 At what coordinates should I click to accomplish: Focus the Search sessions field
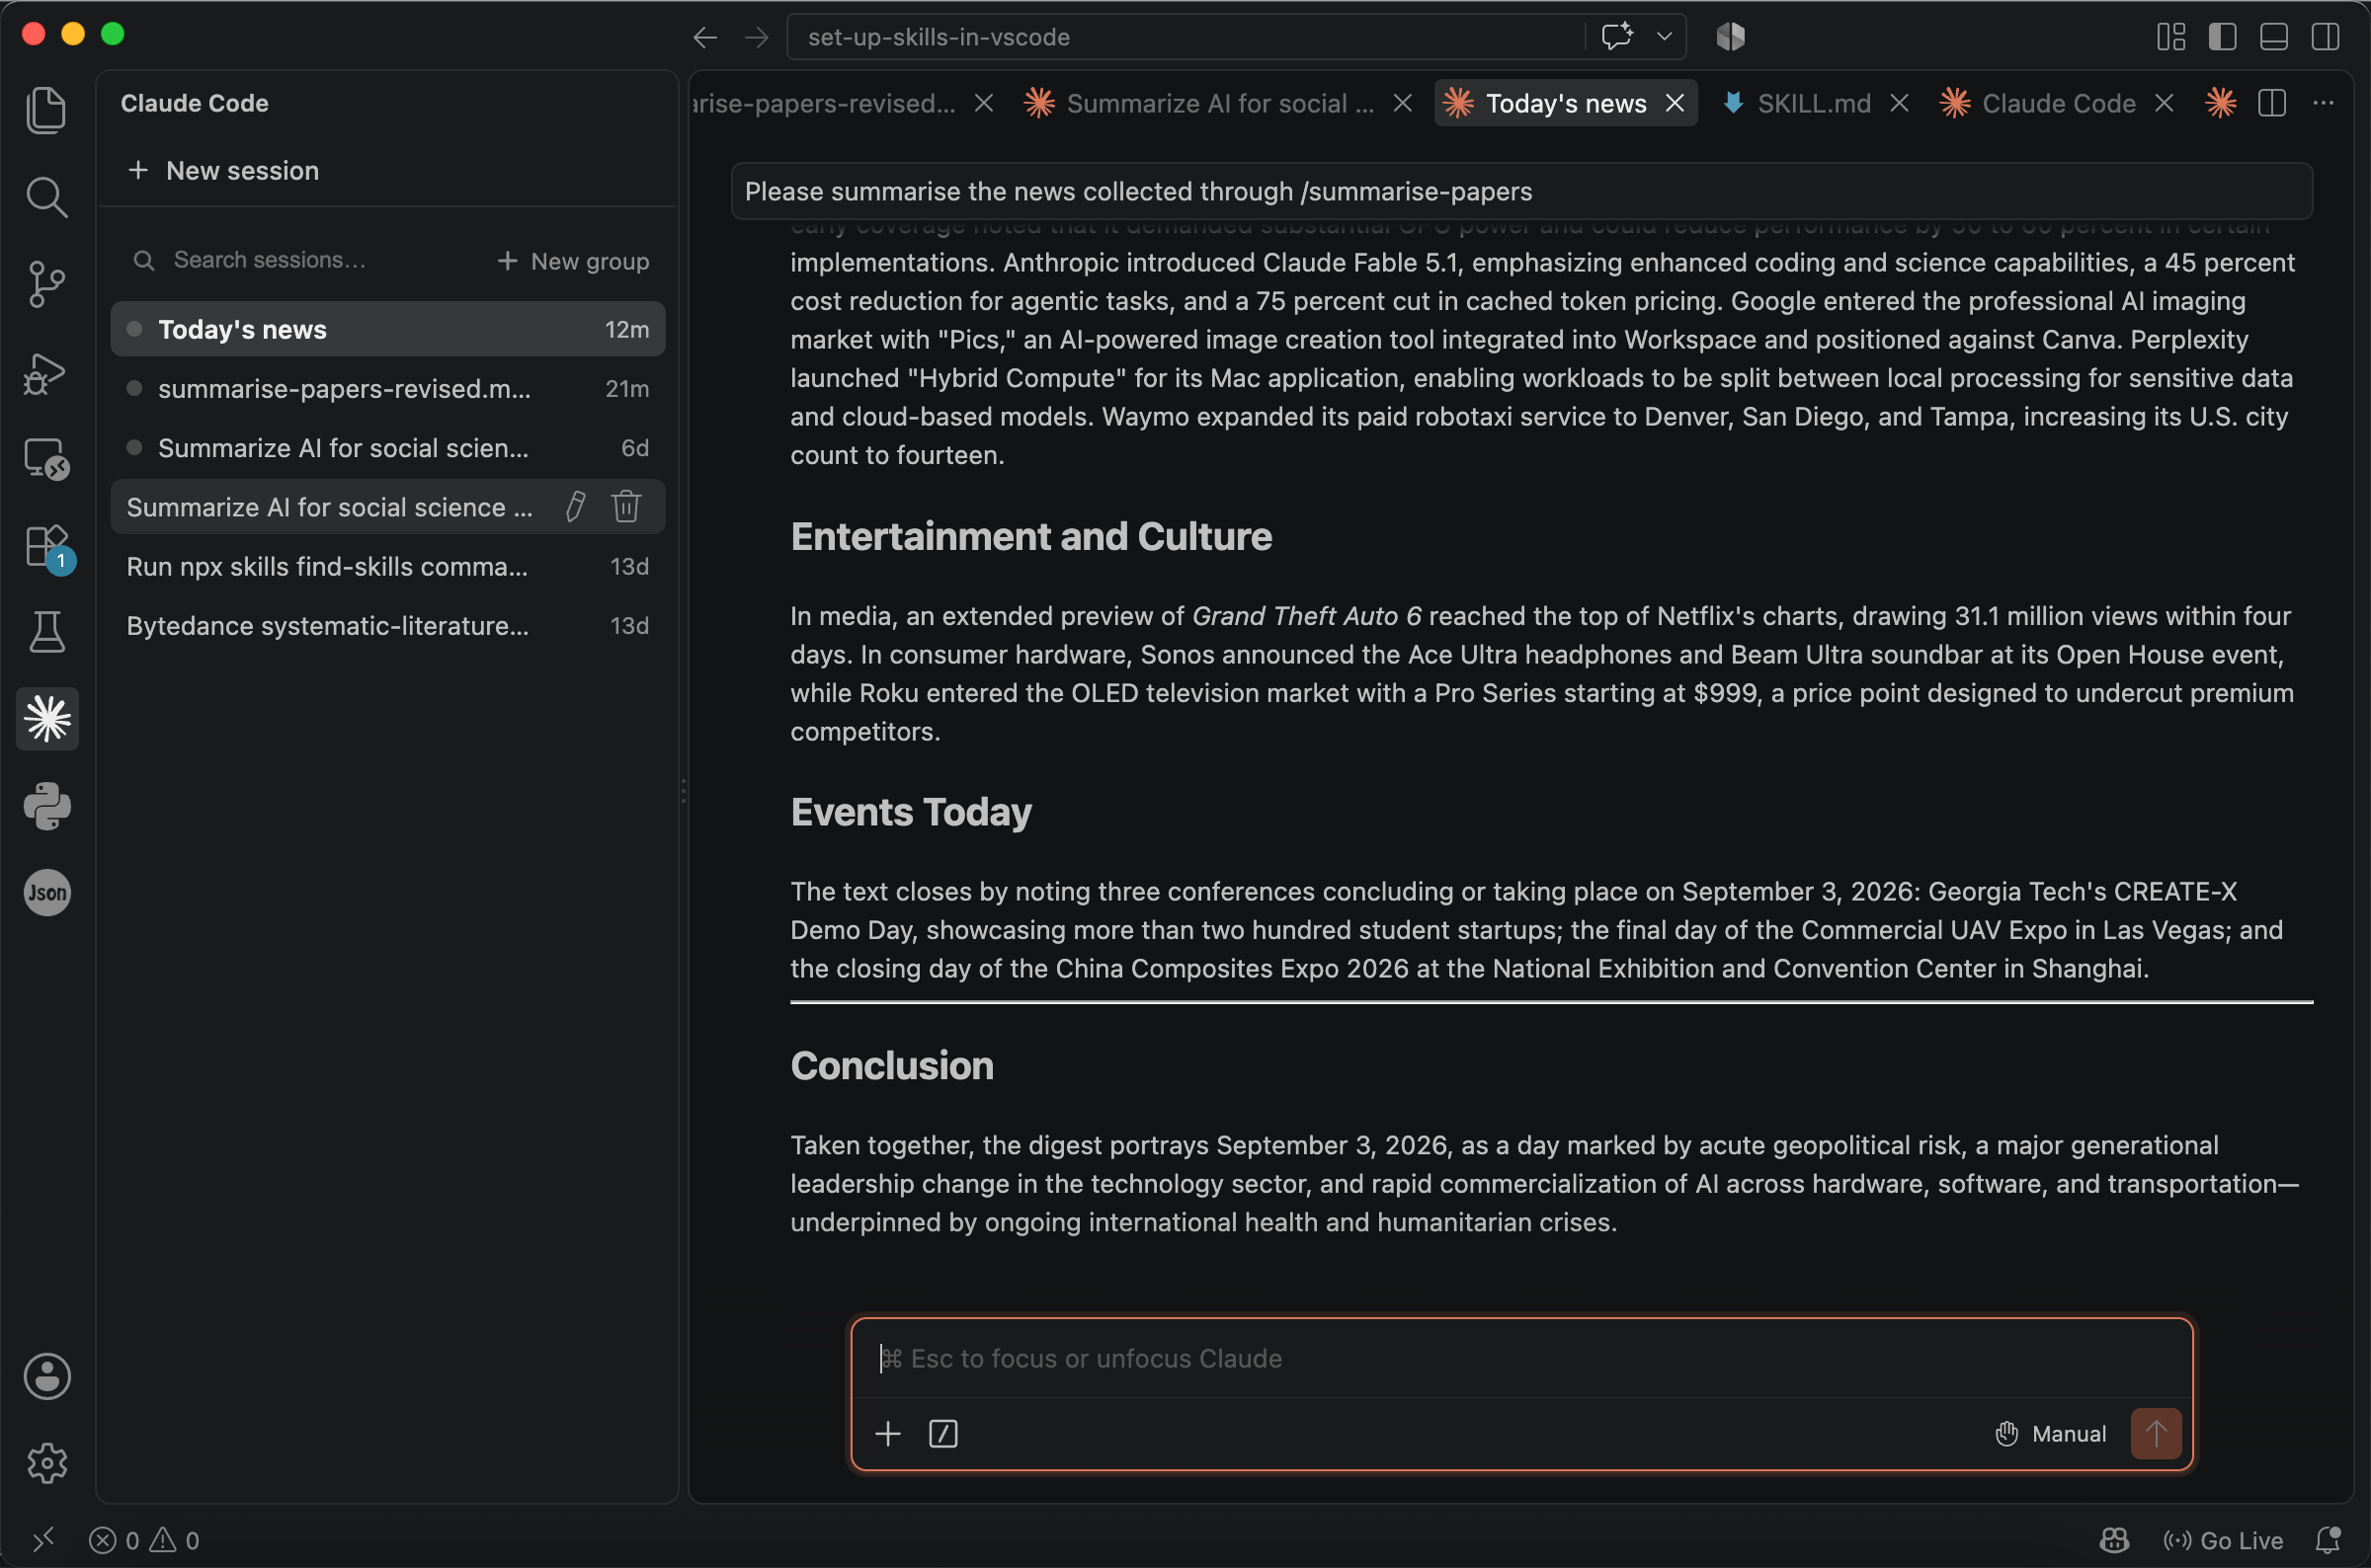pyautogui.click(x=300, y=260)
